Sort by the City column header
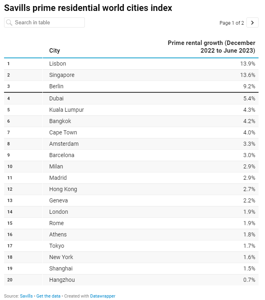This screenshot has width=265, height=300. [55, 51]
